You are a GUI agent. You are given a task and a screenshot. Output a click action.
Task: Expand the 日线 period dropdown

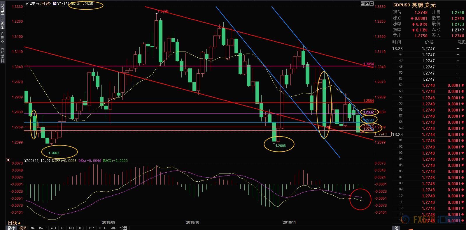coord(14,223)
